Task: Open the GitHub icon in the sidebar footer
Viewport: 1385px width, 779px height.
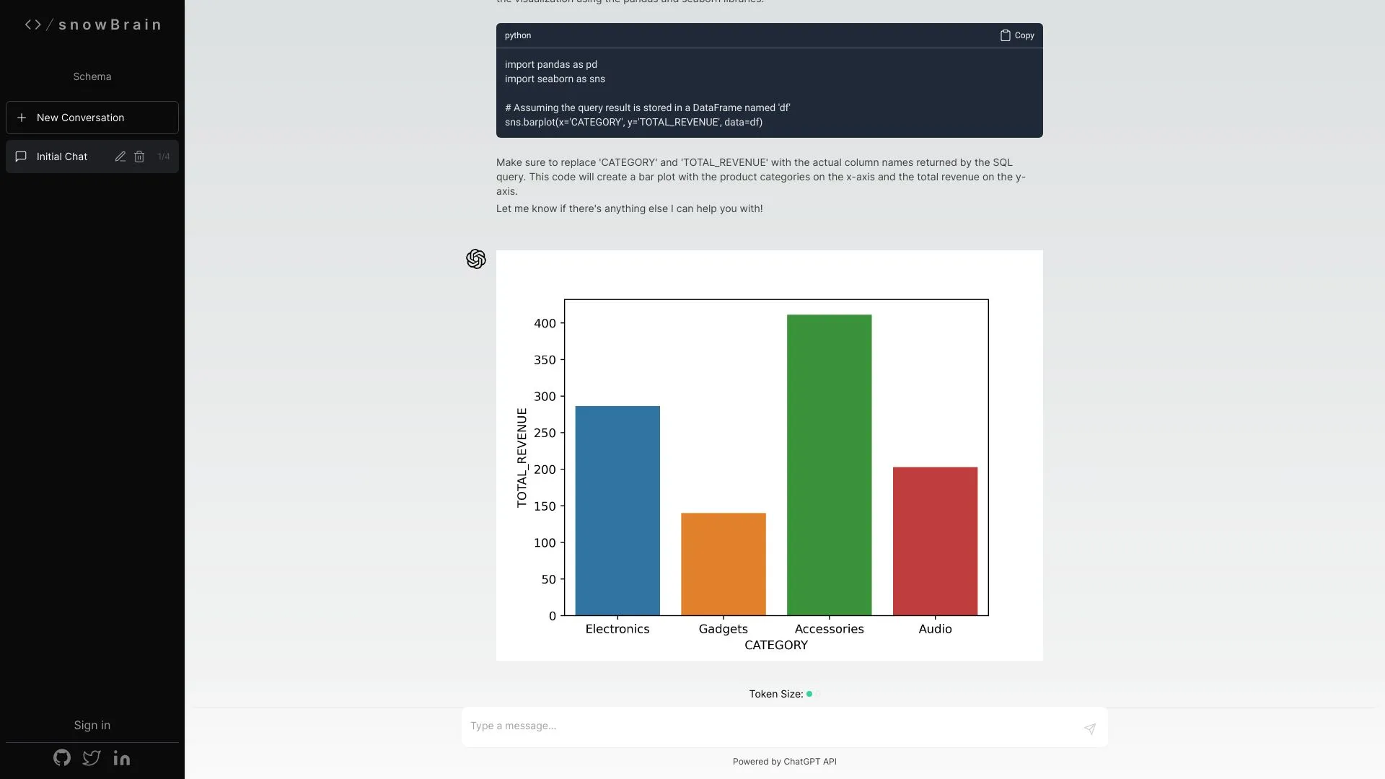Action: coord(61,757)
